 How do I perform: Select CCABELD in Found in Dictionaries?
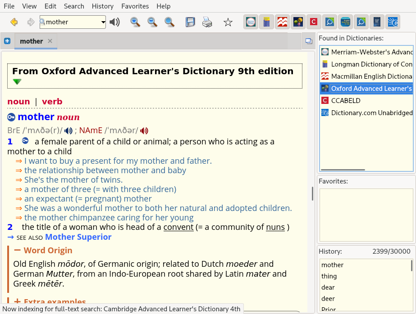pos(367,101)
